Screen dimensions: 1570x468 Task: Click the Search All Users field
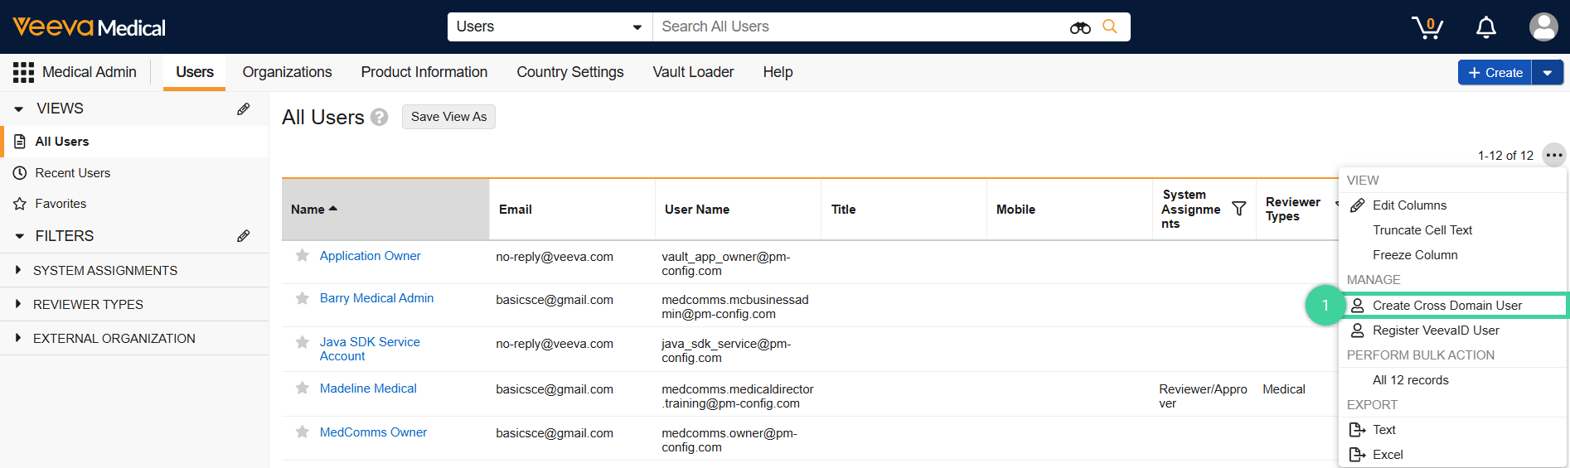[x=860, y=27]
